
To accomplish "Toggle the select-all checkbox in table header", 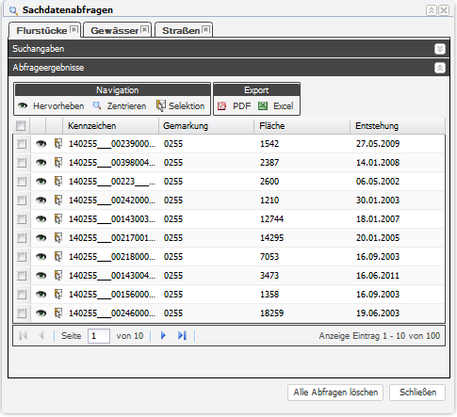I will (21, 126).
